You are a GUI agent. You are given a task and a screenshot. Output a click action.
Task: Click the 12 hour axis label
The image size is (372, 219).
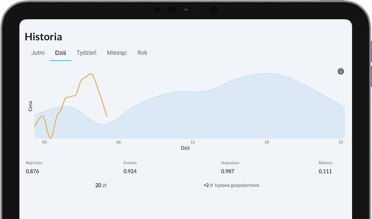(x=193, y=142)
